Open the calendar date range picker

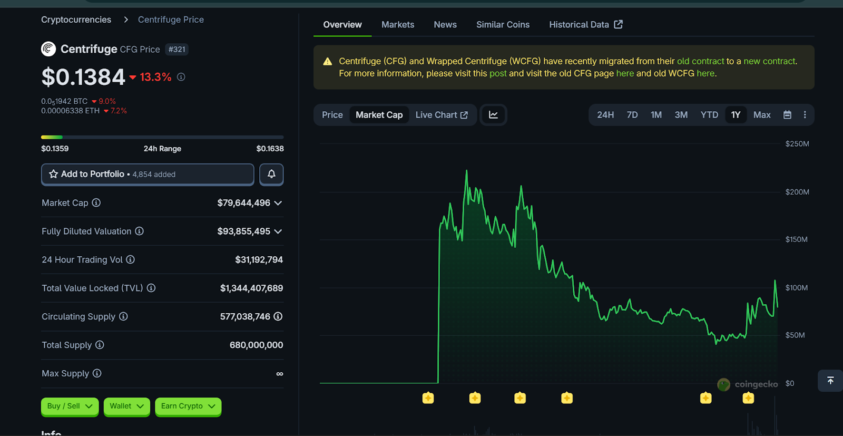click(x=787, y=115)
